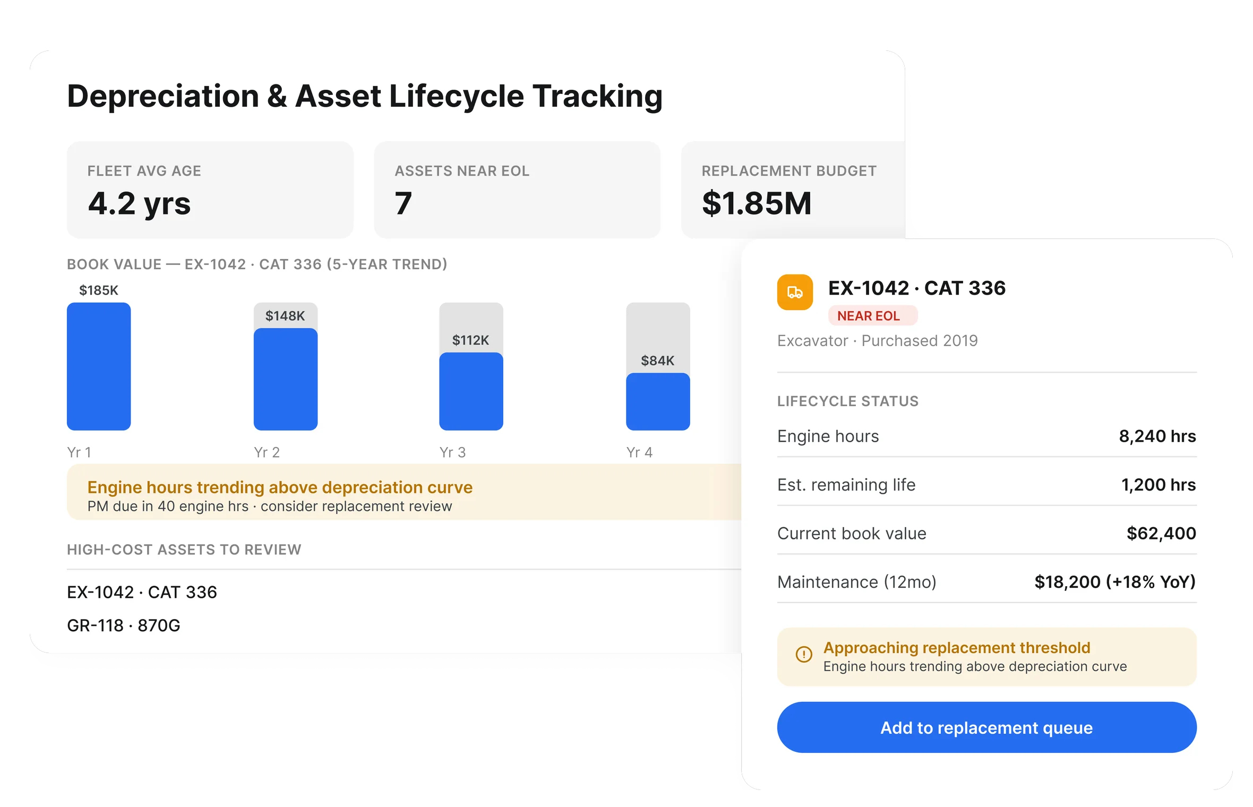Click the Book Value 5-year trend heading
Viewport: 1253px width, 807px height.
257,264
